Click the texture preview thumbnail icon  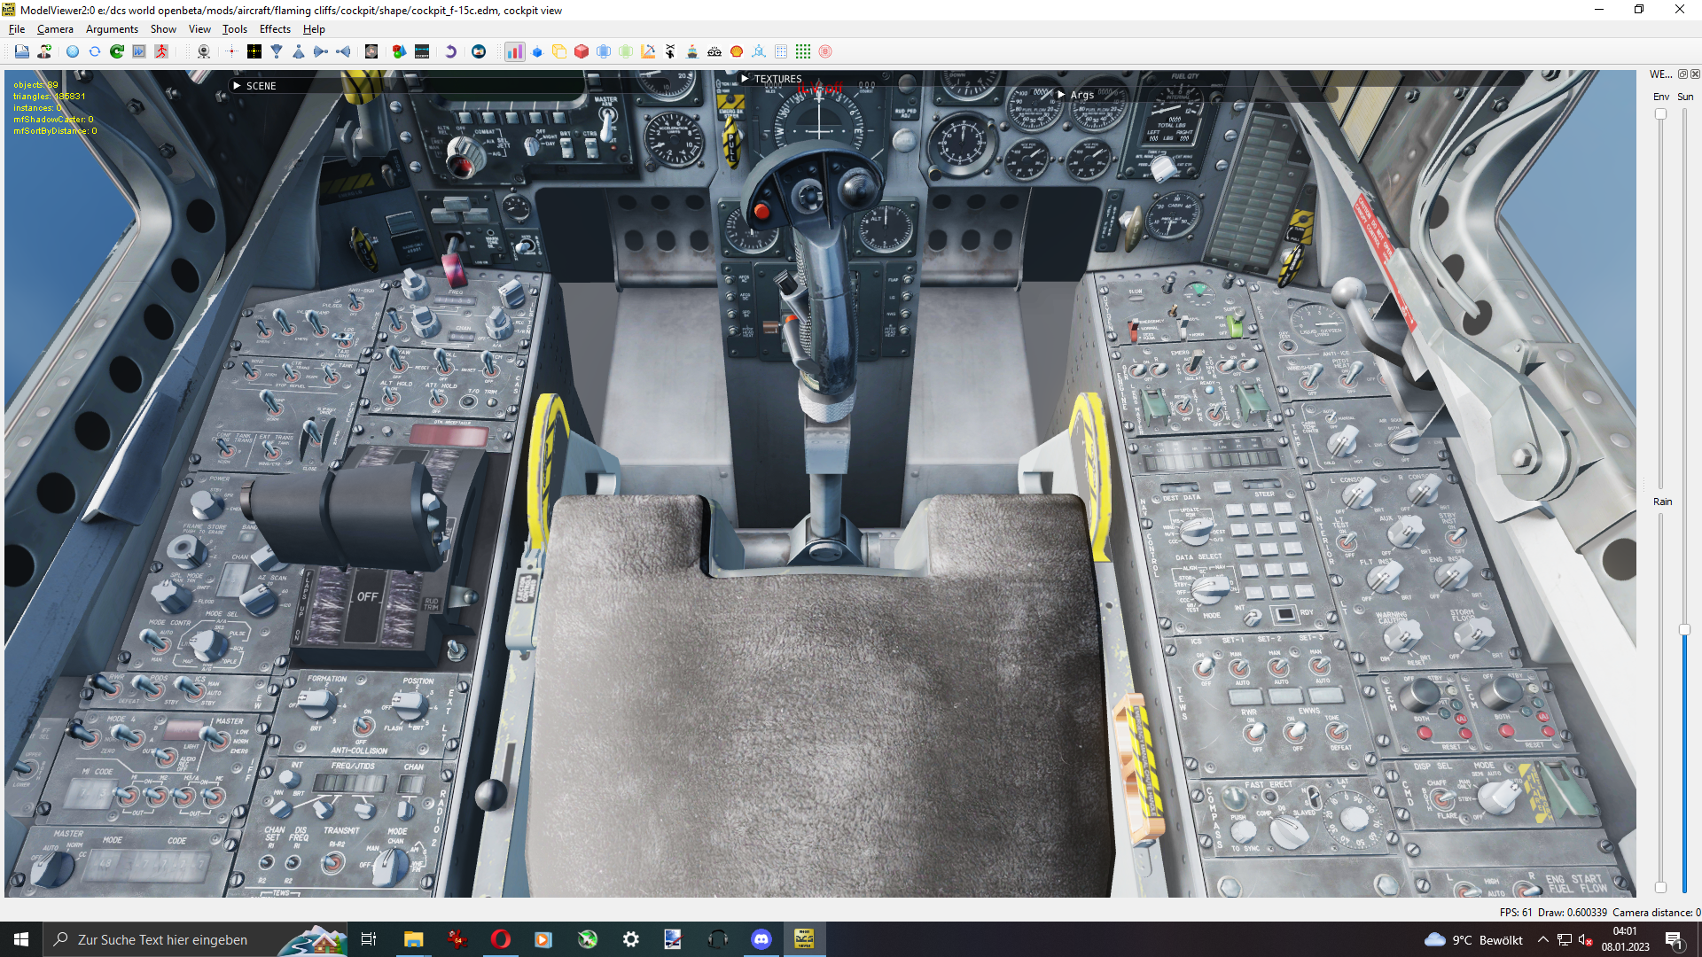coord(371,51)
